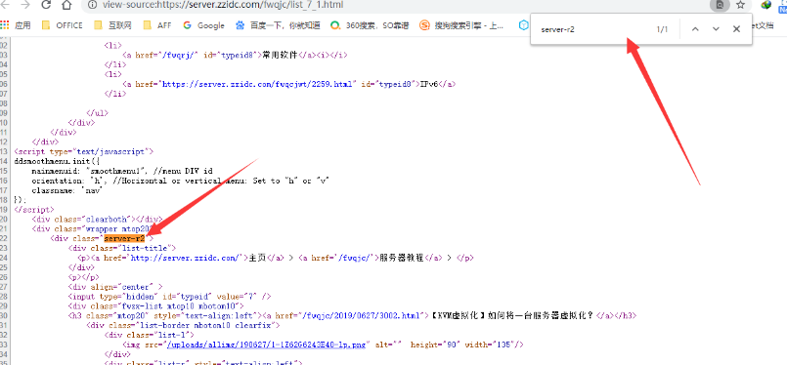Click the 【KVM虚拟化】 heading text
Image resolution: width=787 pixels, height=365 pixels.
tap(512, 316)
